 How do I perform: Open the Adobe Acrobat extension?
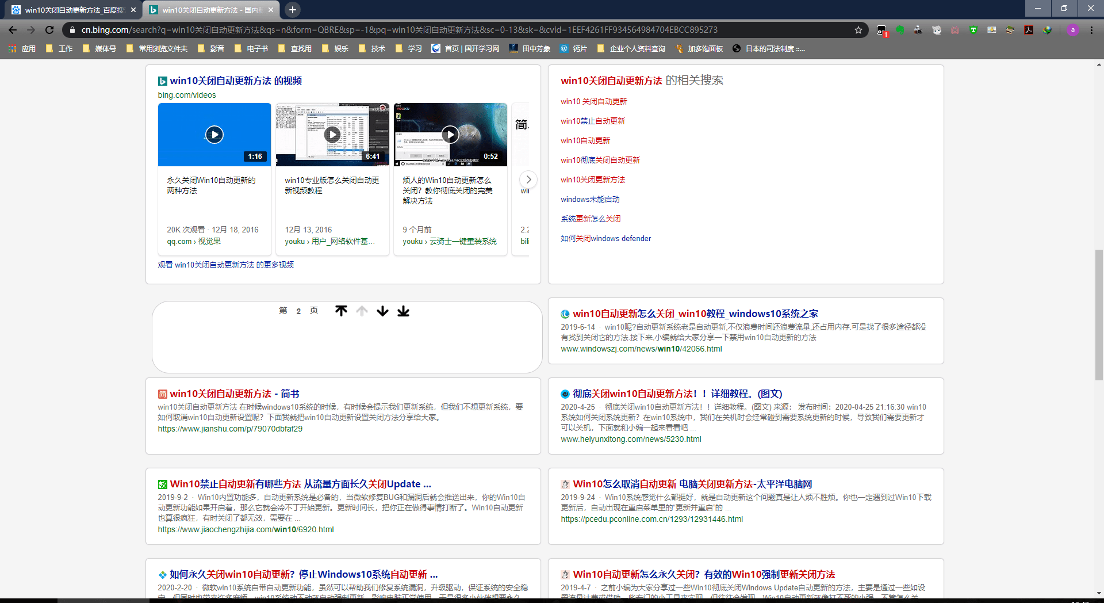click(1029, 30)
